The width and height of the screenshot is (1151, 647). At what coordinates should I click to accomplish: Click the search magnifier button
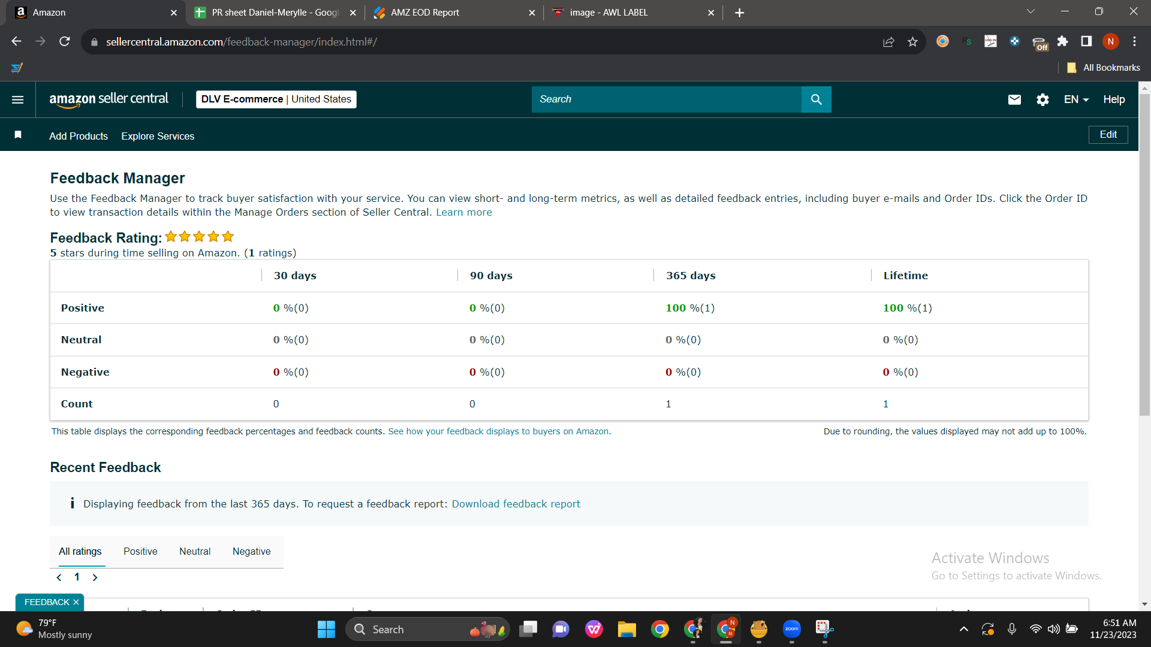point(816,99)
